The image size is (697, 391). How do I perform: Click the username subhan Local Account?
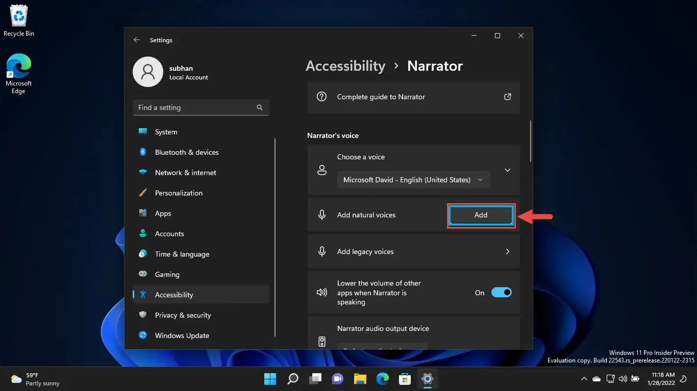[189, 73]
